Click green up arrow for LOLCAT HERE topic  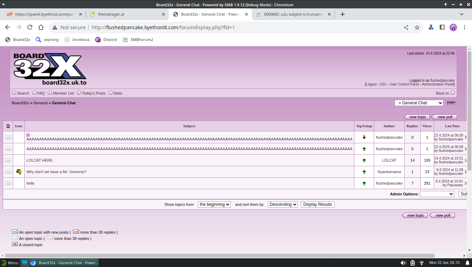(364, 160)
